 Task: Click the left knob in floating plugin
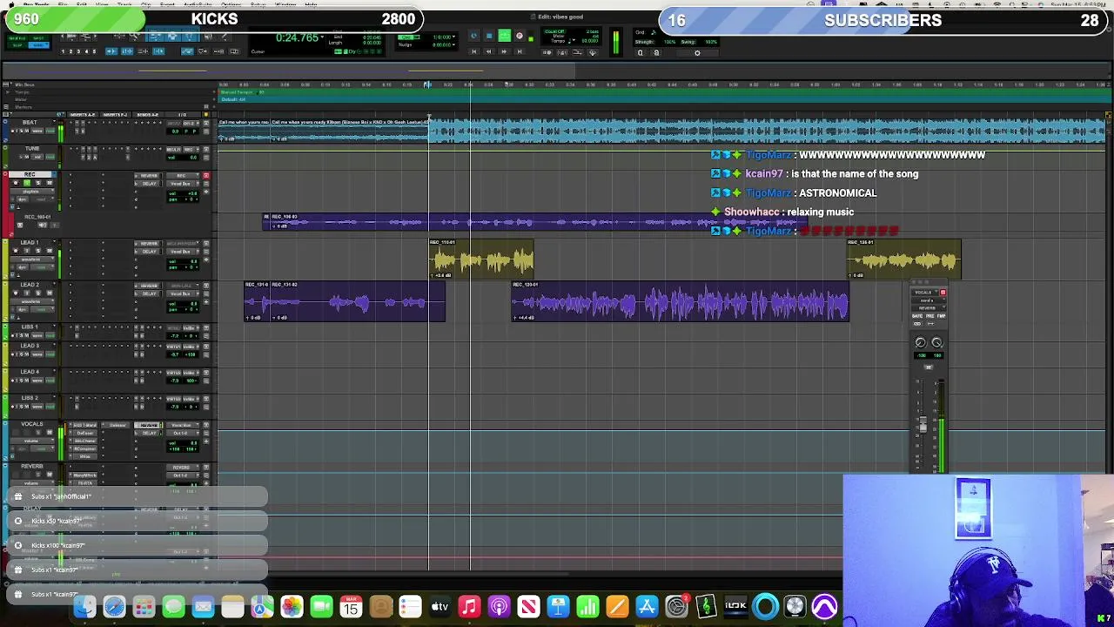[x=921, y=342]
